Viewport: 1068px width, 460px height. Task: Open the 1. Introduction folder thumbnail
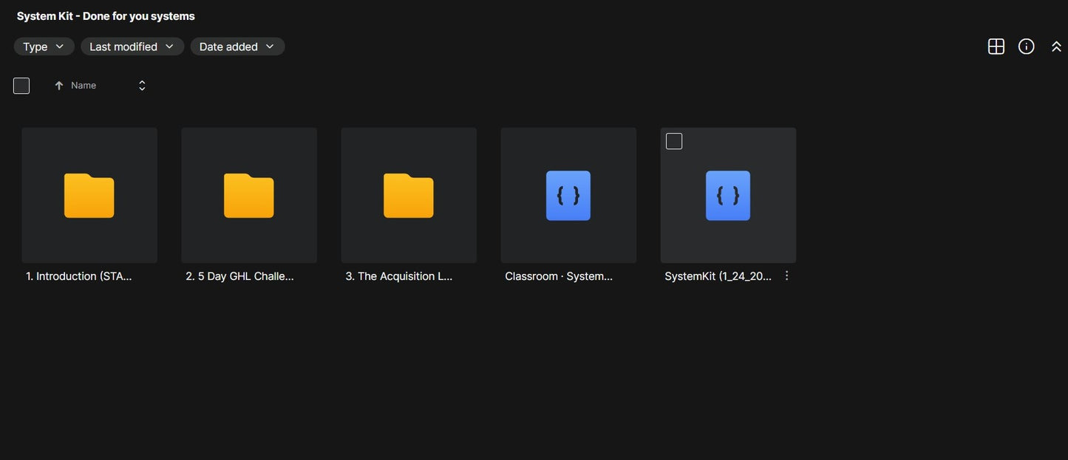tap(89, 195)
